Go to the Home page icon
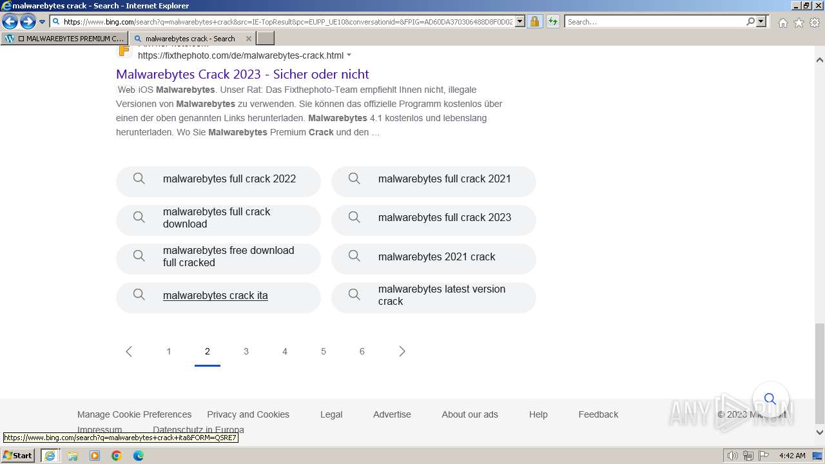 782,23
